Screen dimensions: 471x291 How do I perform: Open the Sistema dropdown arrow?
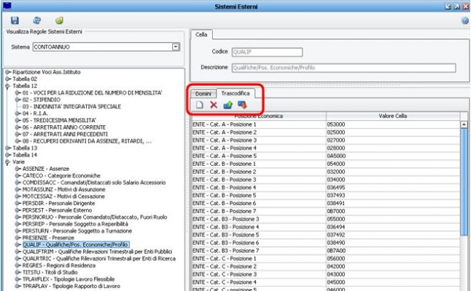pos(175,47)
